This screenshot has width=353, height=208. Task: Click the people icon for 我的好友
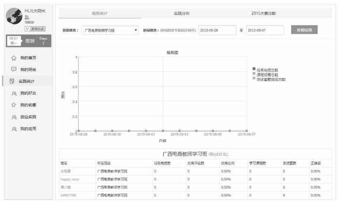coord(14,93)
